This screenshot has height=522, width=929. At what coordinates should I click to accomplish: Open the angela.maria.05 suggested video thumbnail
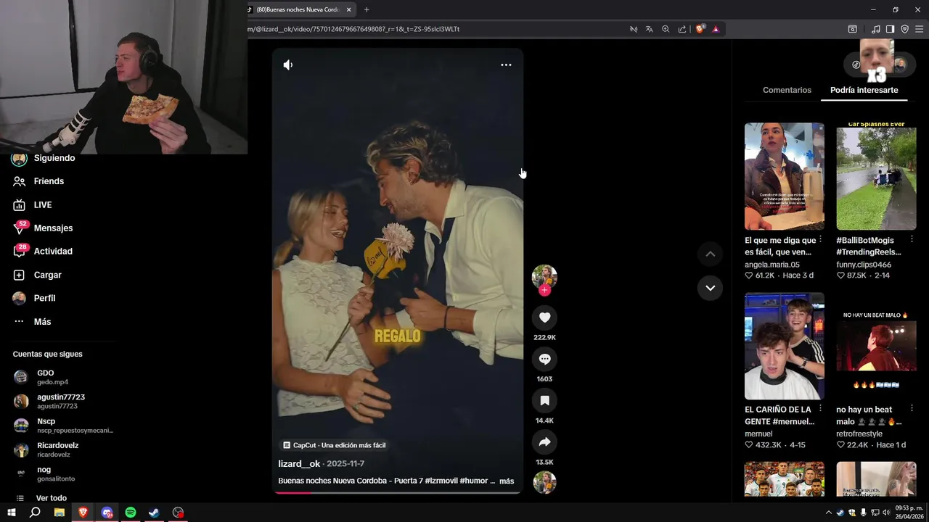tap(784, 176)
